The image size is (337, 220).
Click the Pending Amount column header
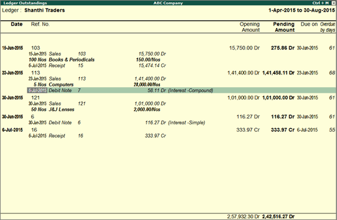pyautogui.click(x=284, y=27)
